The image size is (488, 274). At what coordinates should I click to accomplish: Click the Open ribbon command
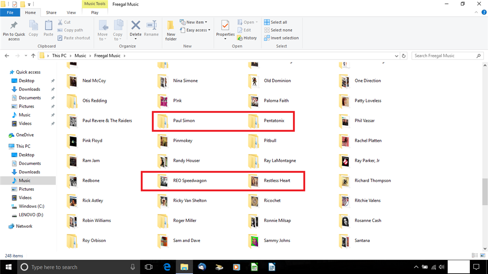tap(247, 22)
